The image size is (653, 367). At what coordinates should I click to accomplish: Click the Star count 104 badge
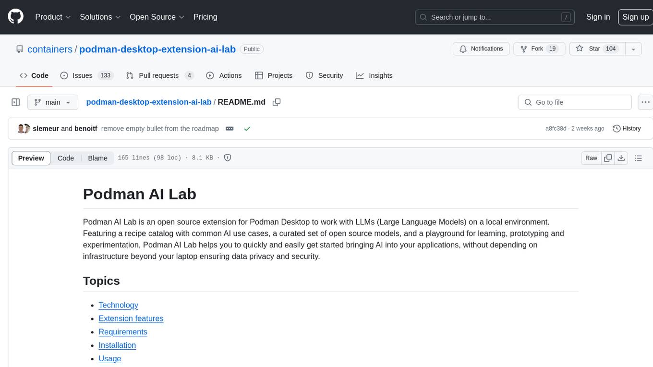(611, 49)
